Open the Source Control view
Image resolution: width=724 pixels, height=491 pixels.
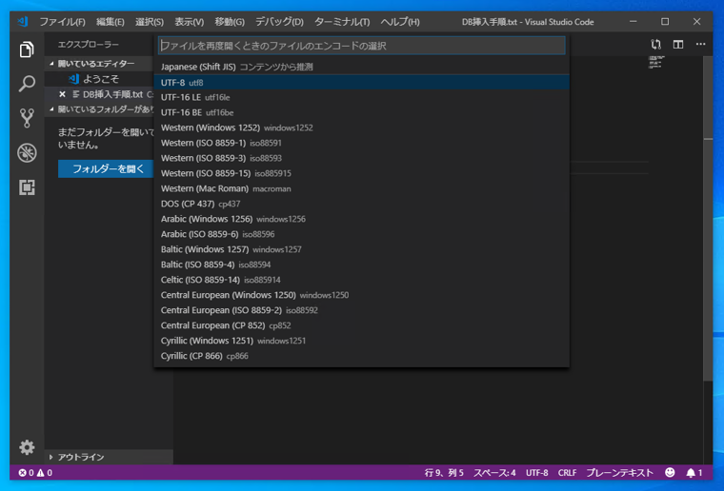[x=27, y=118]
